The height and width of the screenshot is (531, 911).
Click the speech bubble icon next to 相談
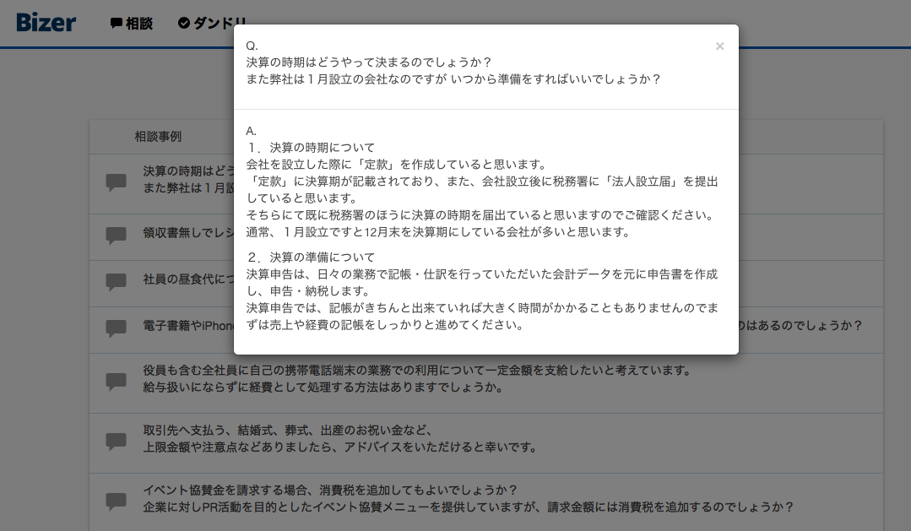click(117, 24)
